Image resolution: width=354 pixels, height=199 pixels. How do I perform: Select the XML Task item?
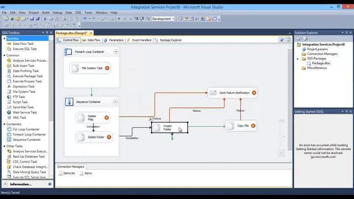[19, 118]
